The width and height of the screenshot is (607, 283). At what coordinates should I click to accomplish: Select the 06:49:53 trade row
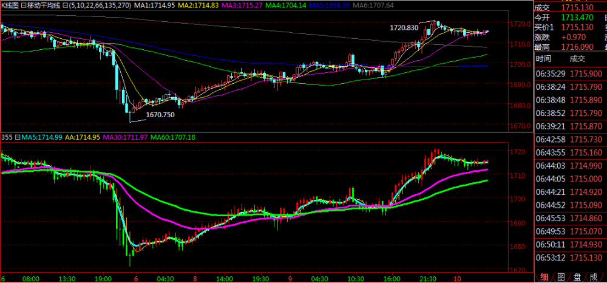tap(569, 231)
